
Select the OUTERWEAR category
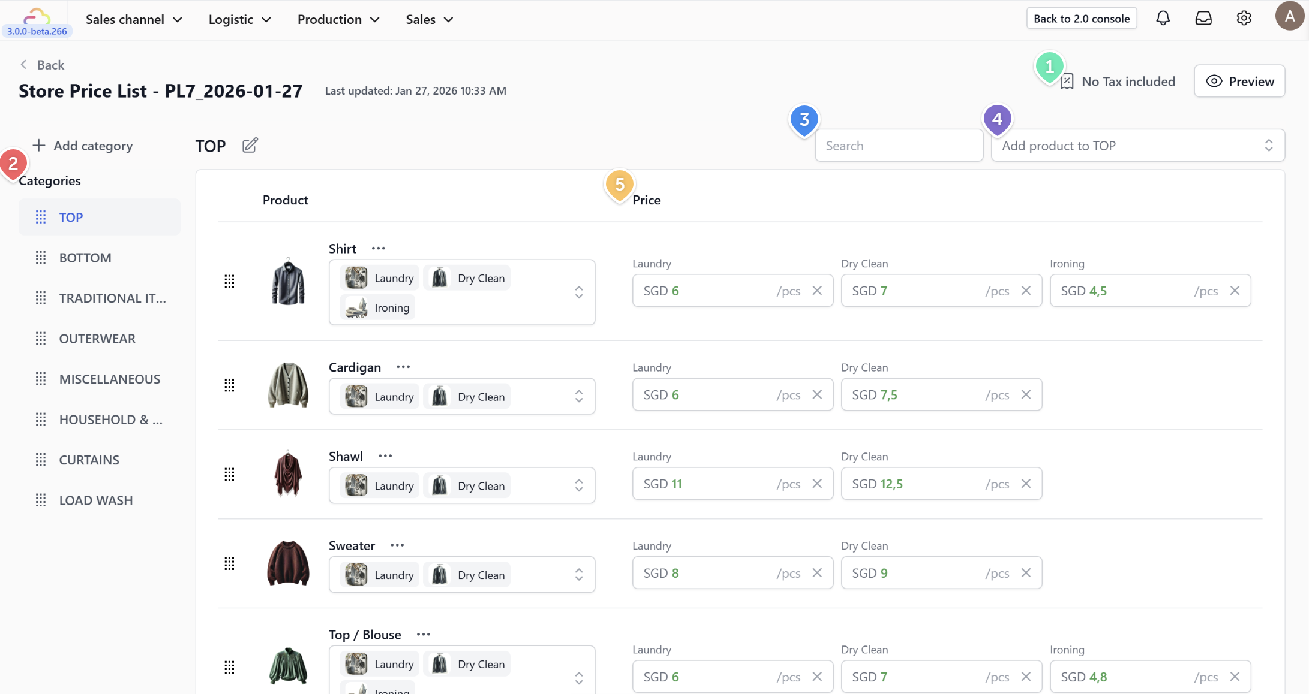[x=97, y=339]
